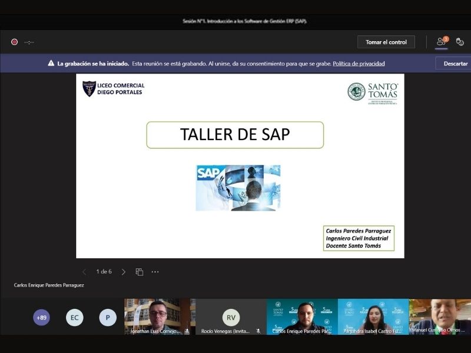Open the slide options ellipsis menu

click(x=155, y=272)
